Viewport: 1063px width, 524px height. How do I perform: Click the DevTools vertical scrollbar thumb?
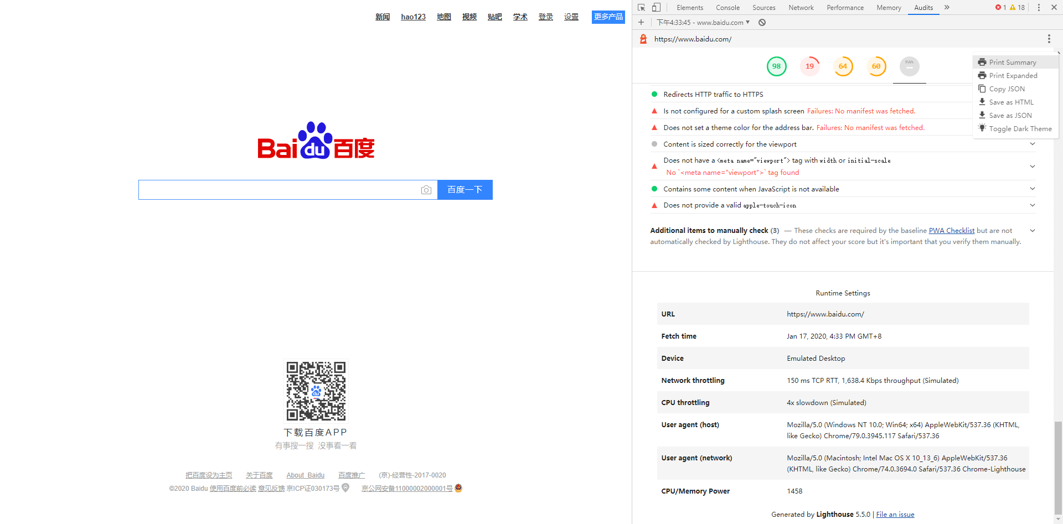(1058, 468)
